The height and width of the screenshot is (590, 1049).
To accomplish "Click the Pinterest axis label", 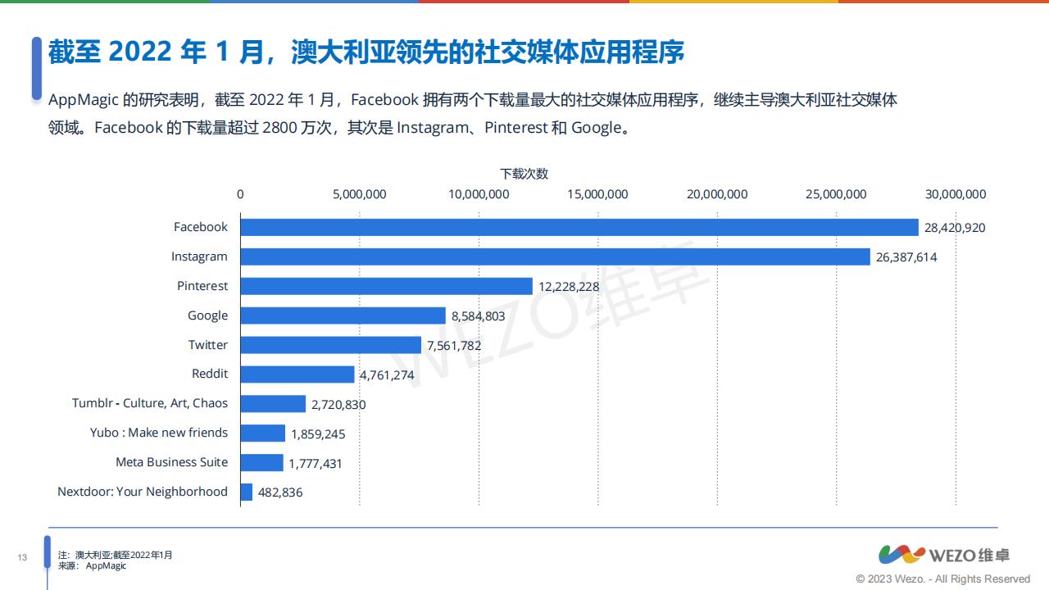I will pos(202,286).
